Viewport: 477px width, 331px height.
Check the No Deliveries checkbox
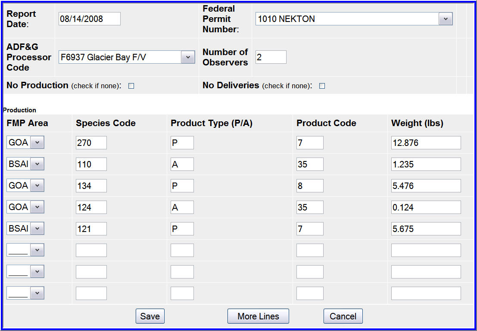coord(322,86)
